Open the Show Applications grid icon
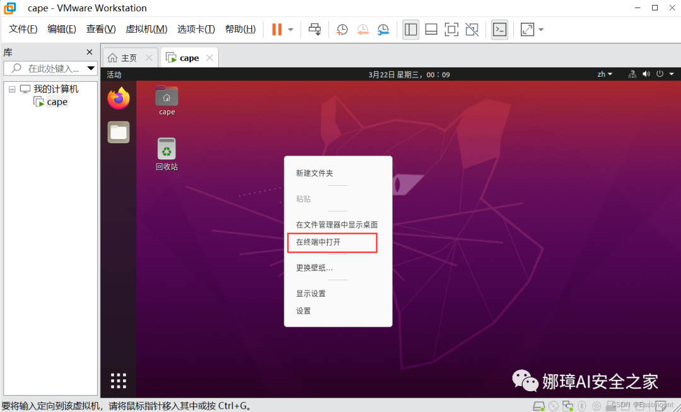This screenshot has height=412, width=681. pyautogui.click(x=119, y=381)
